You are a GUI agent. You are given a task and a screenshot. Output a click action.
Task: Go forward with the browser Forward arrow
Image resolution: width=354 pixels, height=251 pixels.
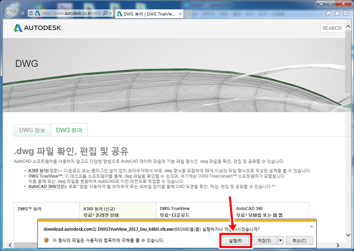tap(22, 13)
